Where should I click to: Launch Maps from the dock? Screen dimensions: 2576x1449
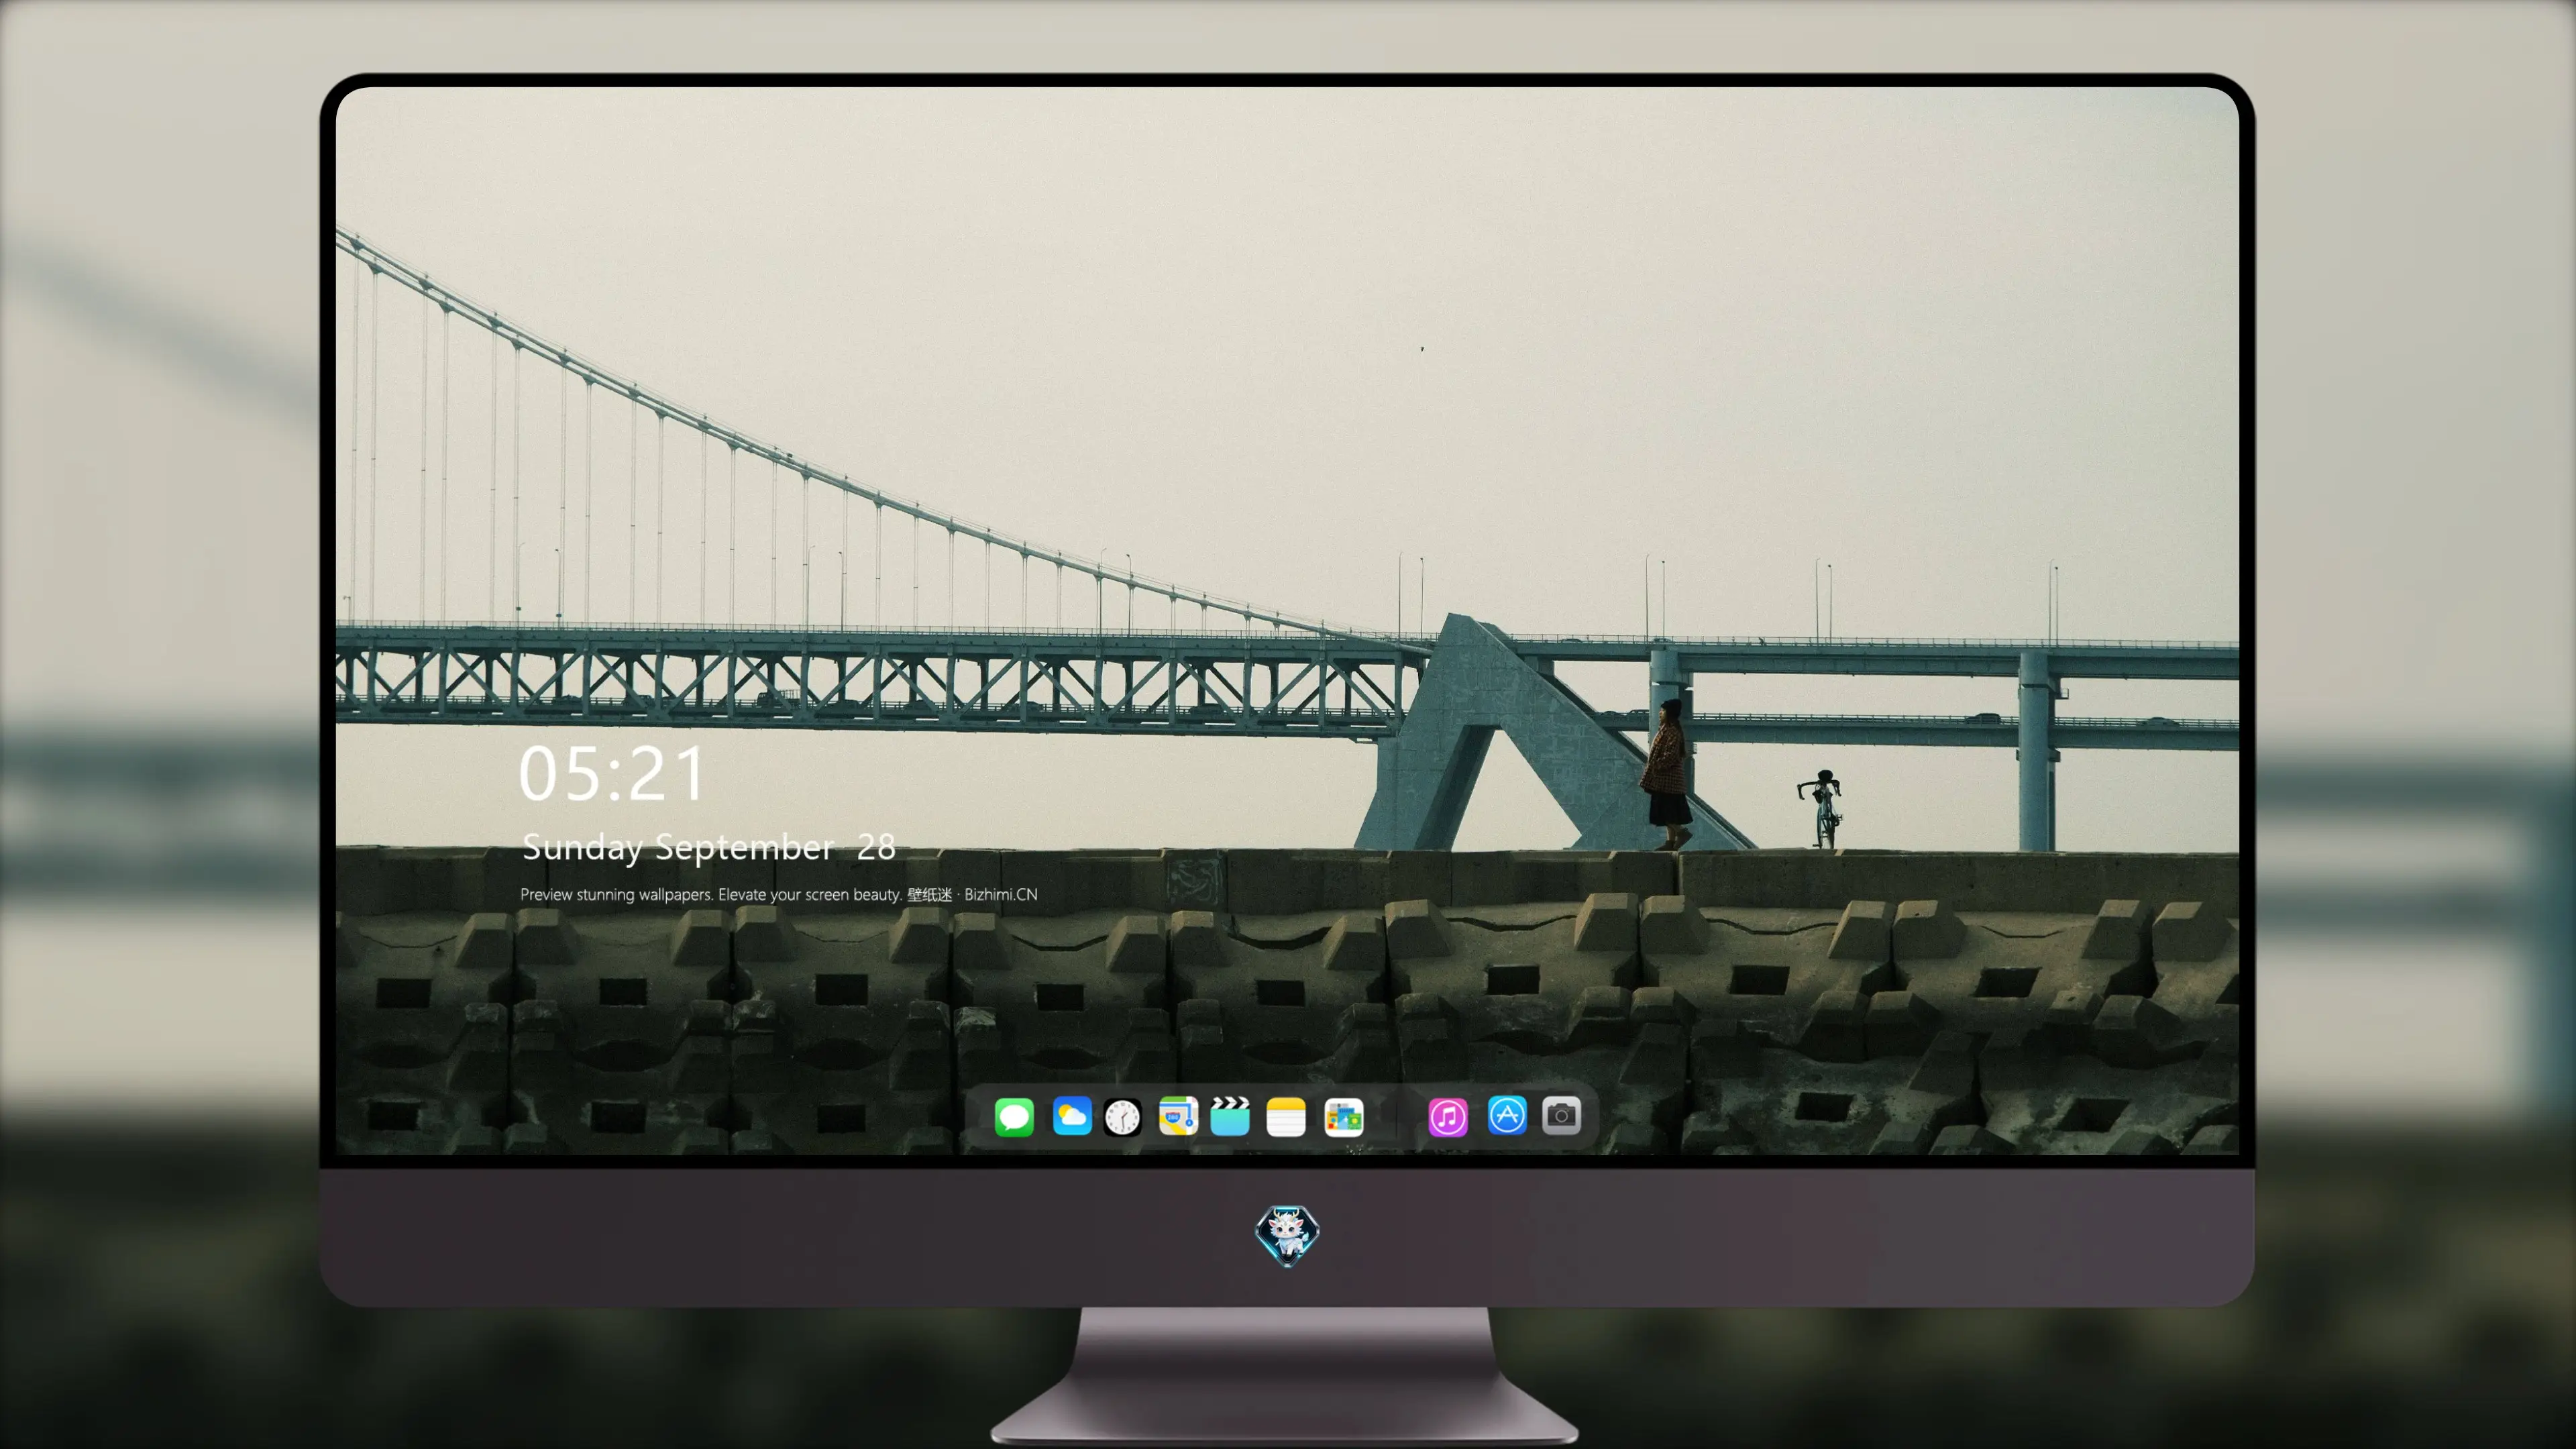(x=1178, y=1116)
